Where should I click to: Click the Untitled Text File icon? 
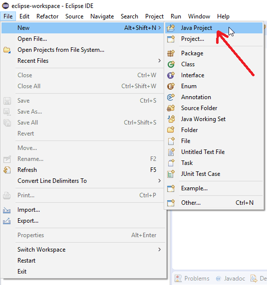point(171,152)
